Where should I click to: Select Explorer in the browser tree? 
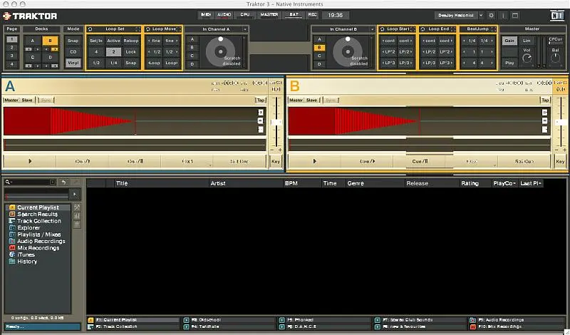28,227
